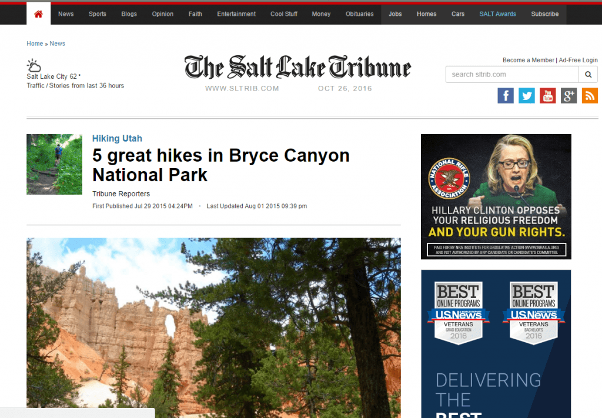Click the 5 great hikes headline
The width and height of the screenshot is (602, 418).
(x=221, y=165)
